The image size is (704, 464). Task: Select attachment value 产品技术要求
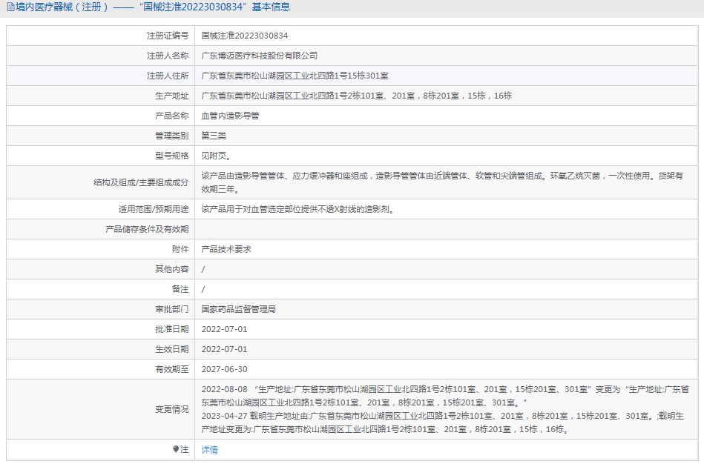pos(226,249)
